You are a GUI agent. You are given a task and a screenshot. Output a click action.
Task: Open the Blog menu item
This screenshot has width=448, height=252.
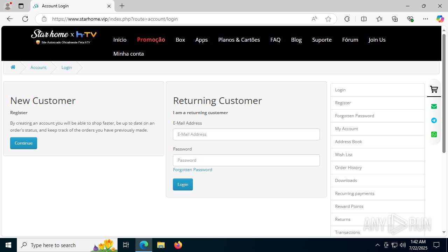296,40
